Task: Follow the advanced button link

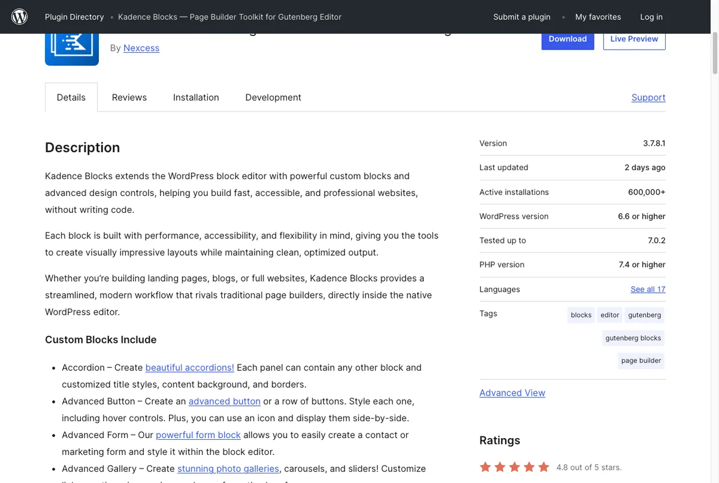Action: pos(225,401)
